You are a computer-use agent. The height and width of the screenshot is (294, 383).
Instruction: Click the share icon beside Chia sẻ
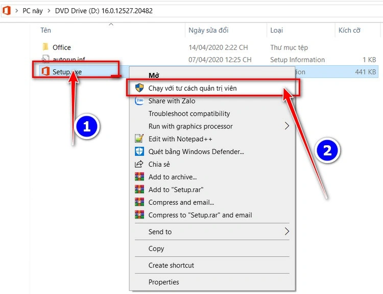[x=139, y=164]
